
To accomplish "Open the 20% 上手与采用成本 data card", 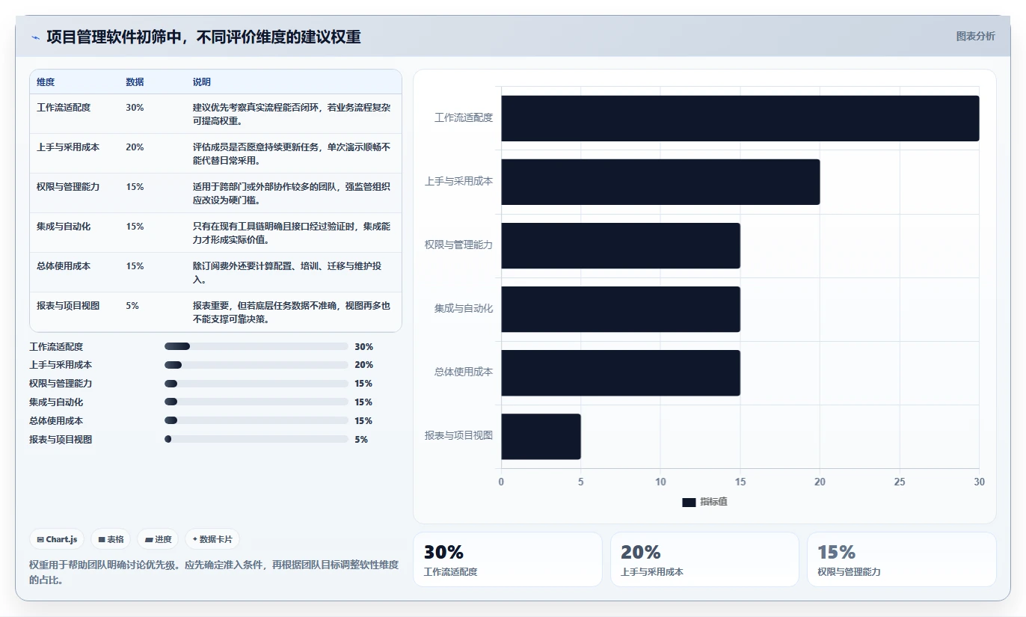I will pos(704,559).
